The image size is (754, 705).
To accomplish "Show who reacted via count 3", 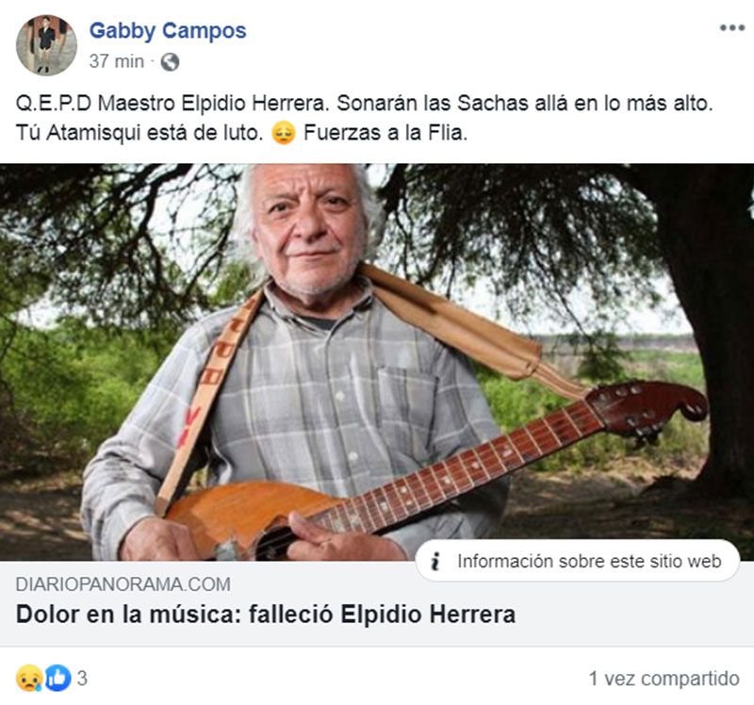I will point(82,679).
